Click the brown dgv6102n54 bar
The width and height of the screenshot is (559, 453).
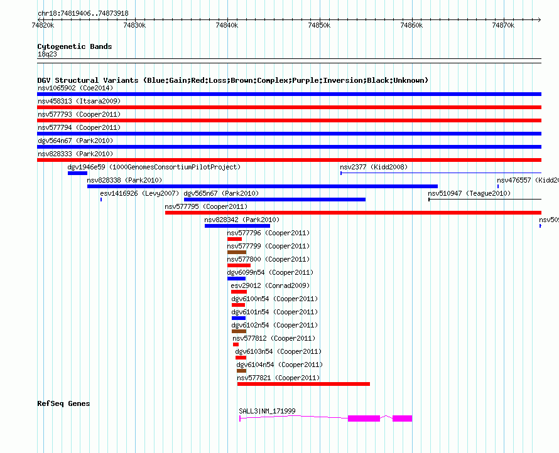239,331
